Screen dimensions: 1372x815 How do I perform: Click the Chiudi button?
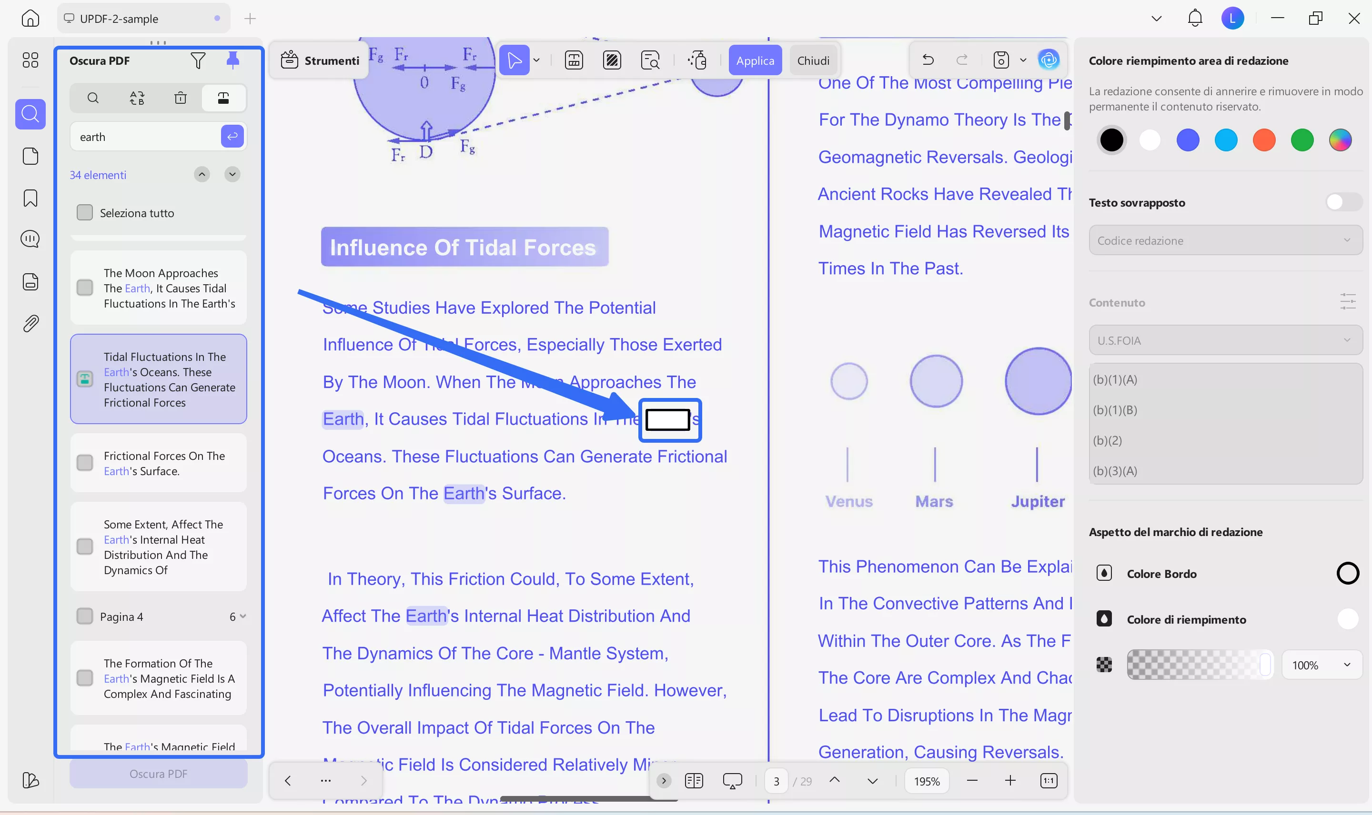[x=813, y=60]
